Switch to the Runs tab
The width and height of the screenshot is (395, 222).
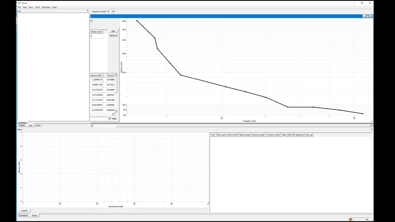tap(38, 125)
